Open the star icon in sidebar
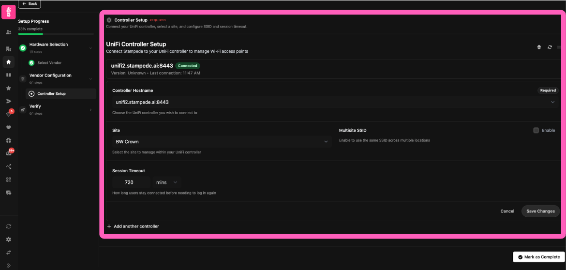 9,88
